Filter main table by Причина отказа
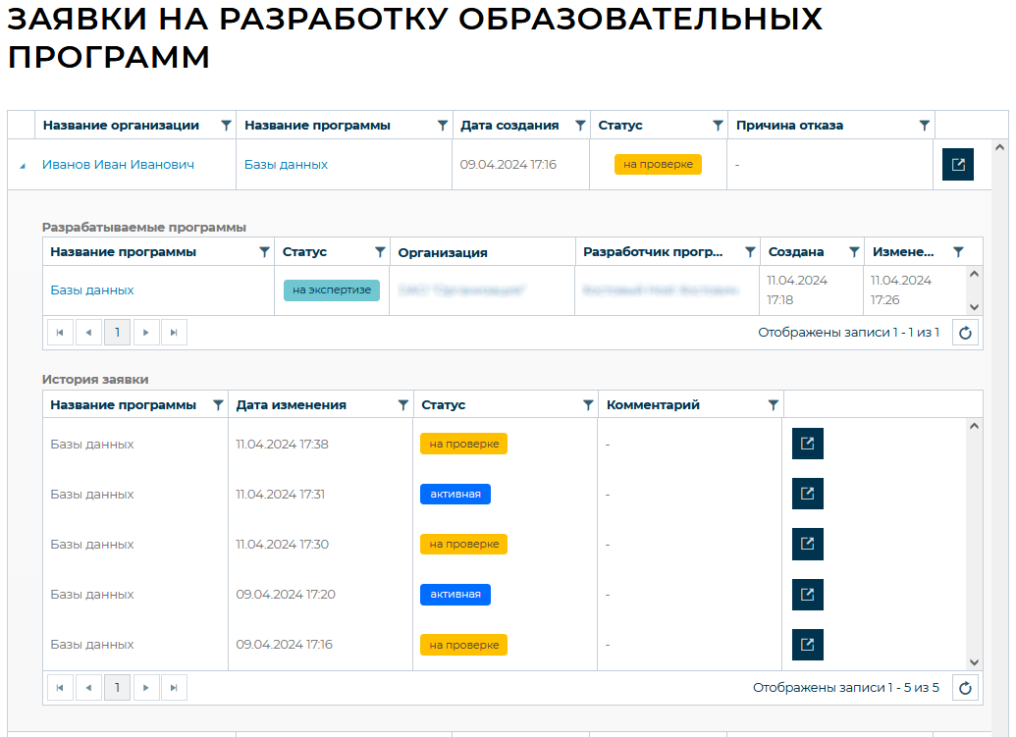The image size is (1016, 737). click(924, 126)
